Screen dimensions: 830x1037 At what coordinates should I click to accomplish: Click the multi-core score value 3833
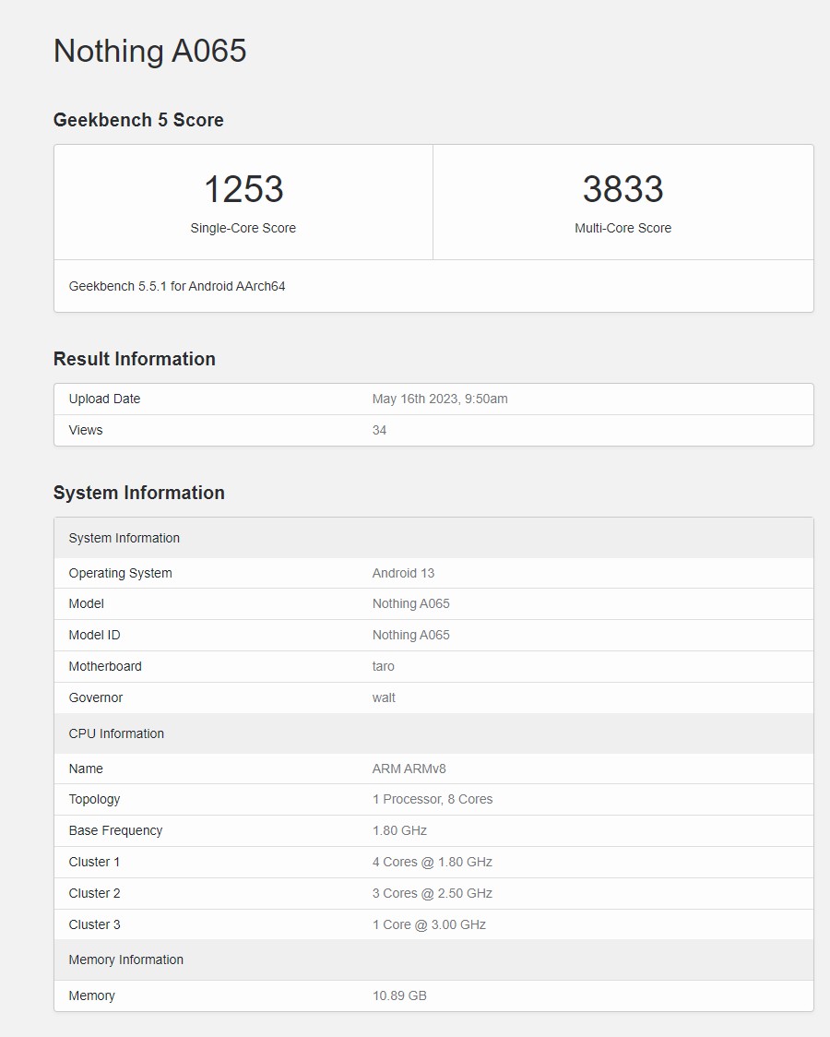pos(623,189)
